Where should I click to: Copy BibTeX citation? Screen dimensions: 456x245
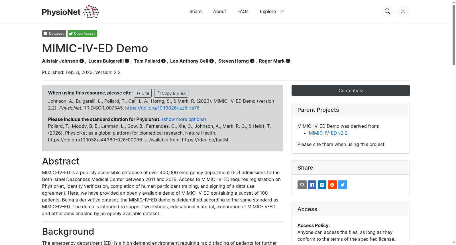point(171,93)
